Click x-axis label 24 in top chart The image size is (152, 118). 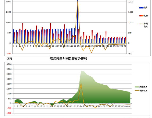[78, 46]
